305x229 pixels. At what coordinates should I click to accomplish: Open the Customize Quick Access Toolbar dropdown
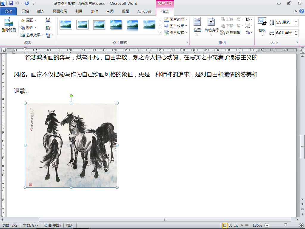(33, 3)
